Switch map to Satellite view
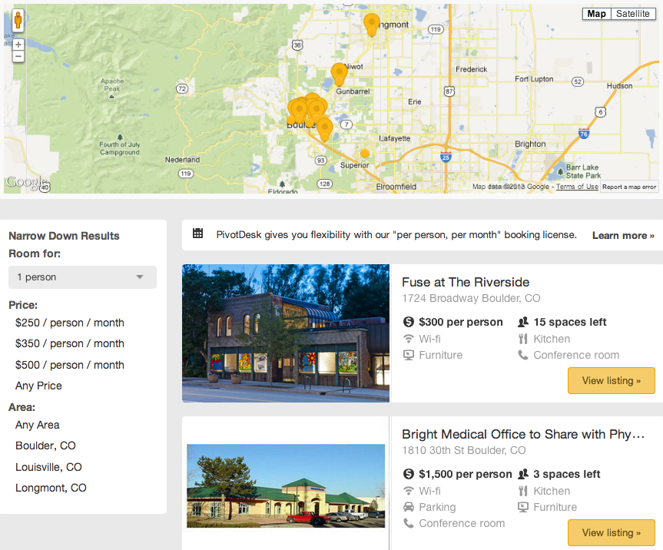 pos(632,14)
